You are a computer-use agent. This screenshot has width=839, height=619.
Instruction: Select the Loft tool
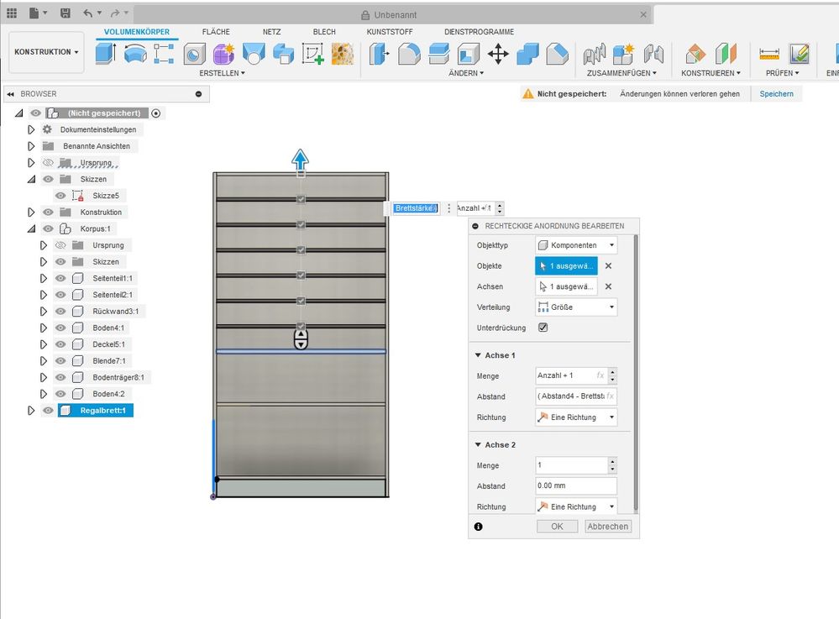pyautogui.click(x=254, y=54)
